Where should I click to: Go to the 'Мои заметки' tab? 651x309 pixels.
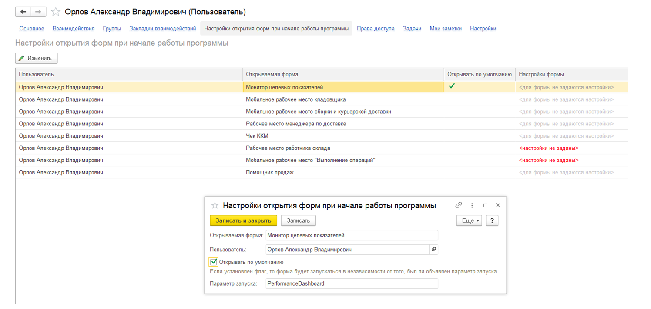tap(446, 29)
